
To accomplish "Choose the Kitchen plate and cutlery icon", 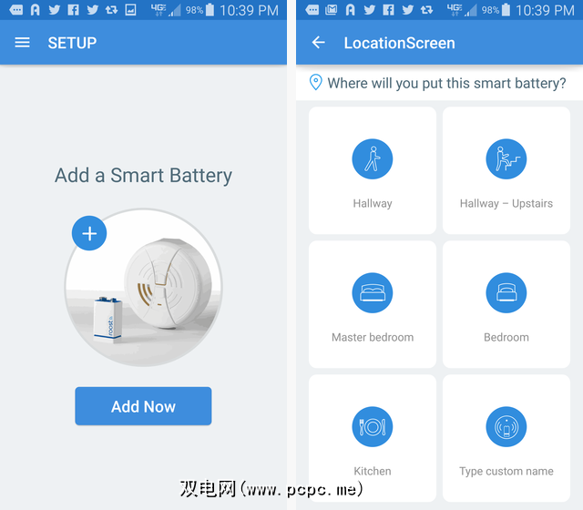I will click(x=373, y=427).
